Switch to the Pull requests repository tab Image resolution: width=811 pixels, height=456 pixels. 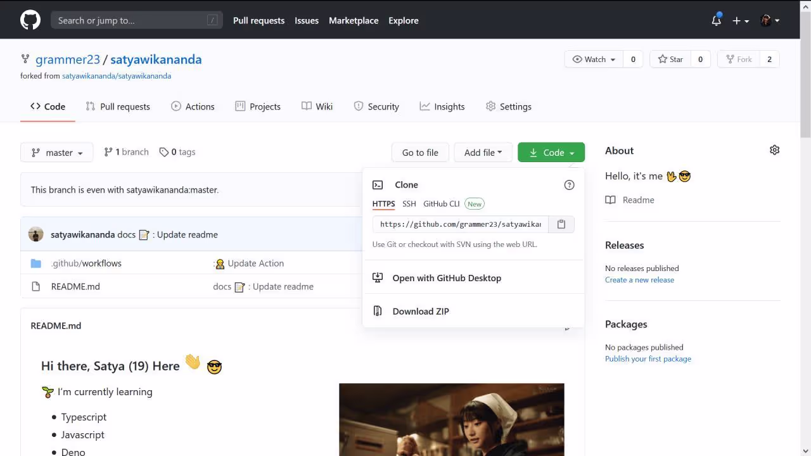tap(118, 106)
